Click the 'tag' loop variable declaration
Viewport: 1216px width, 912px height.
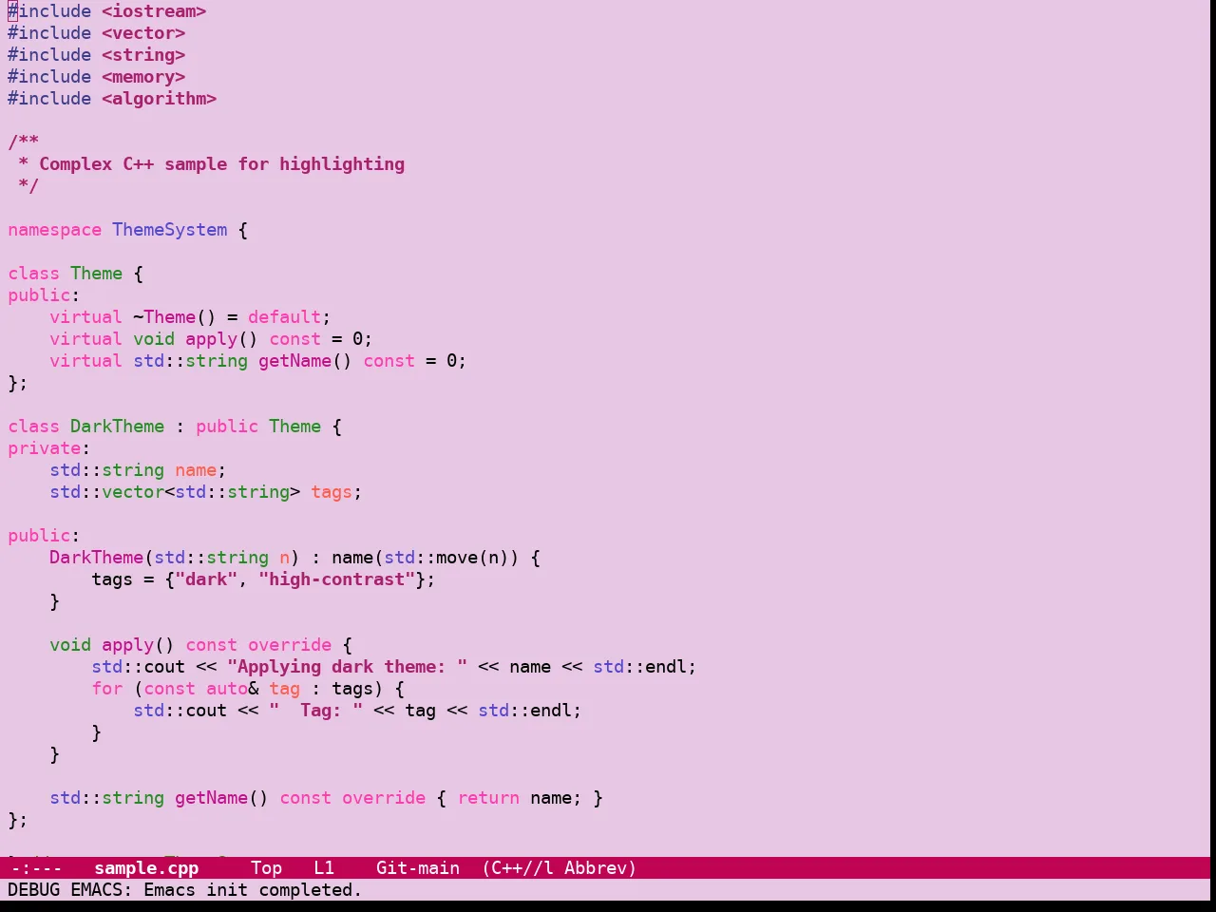tap(285, 689)
